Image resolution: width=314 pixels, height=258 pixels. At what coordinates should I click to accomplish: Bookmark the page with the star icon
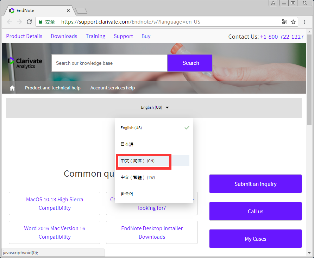coord(293,22)
